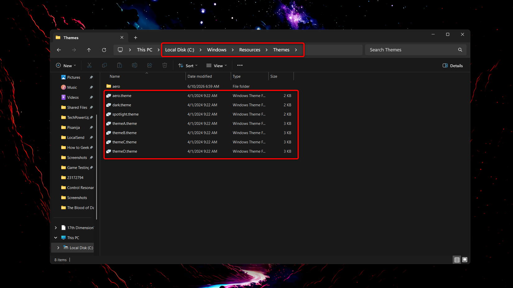This screenshot has width=513, height=288.
Task: Click the Share toolbar icon
Action: [x=150, y=65]
